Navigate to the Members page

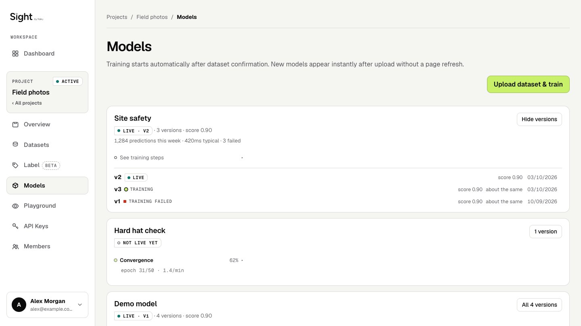pyautogui.click(x=47, y=246)
